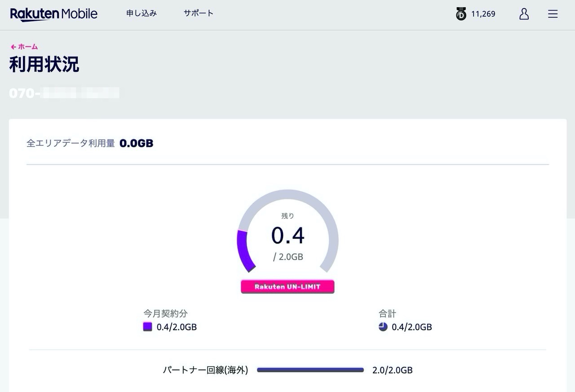575x392 pixels.
Task: Click the purple 今月契約分 swatch
Action: coord(147,327)
